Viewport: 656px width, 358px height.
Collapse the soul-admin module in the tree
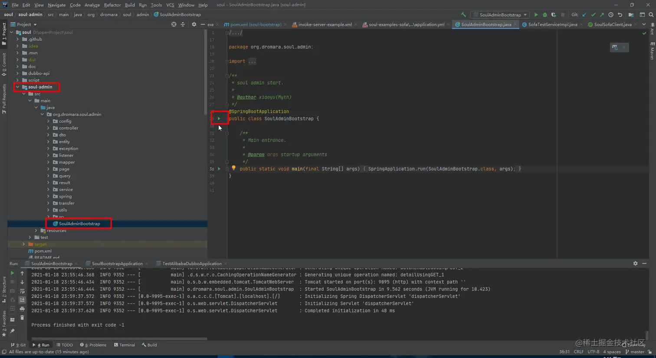[18, 87]
